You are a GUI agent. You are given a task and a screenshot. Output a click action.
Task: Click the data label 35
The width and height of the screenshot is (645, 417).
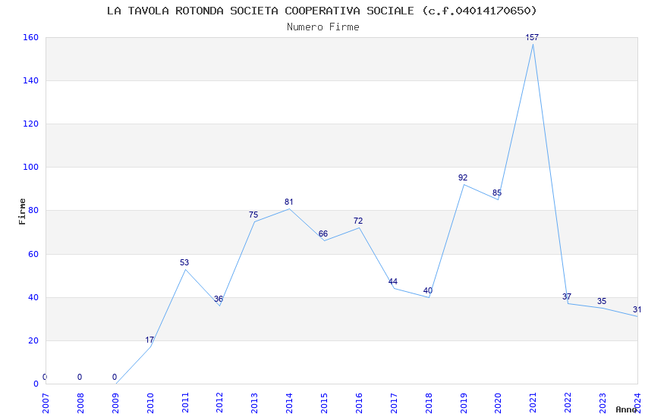pos(602,301)
